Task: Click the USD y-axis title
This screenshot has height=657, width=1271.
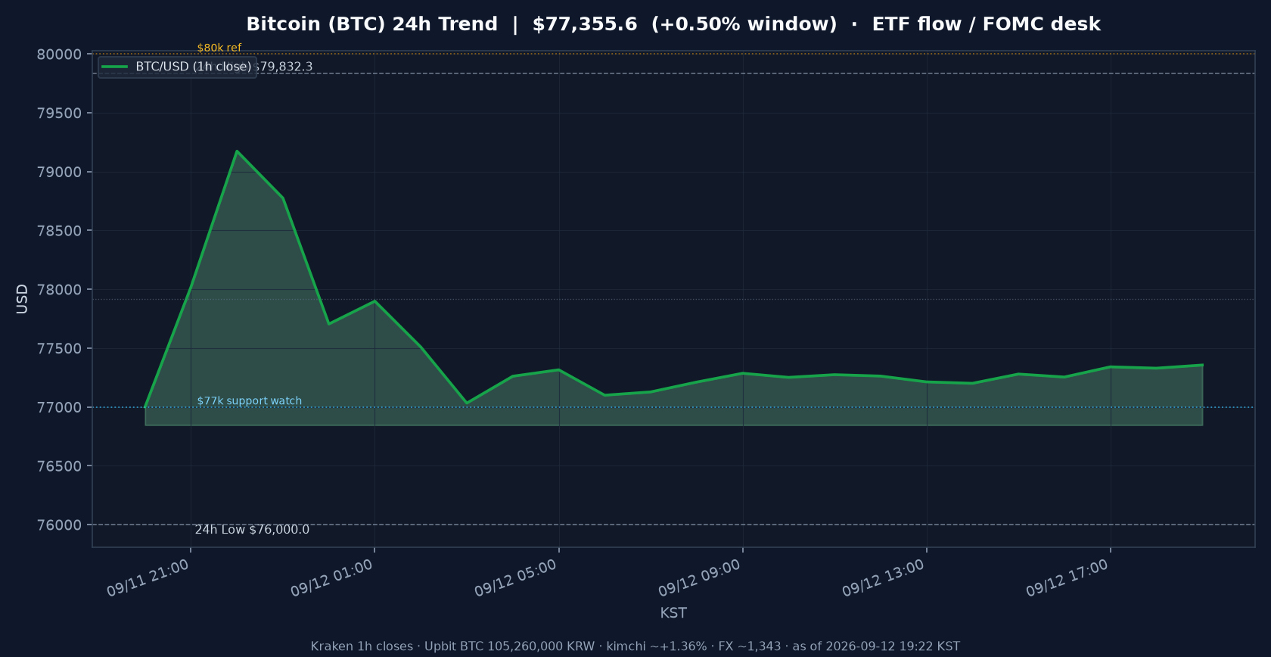Action: pos(22,299)
